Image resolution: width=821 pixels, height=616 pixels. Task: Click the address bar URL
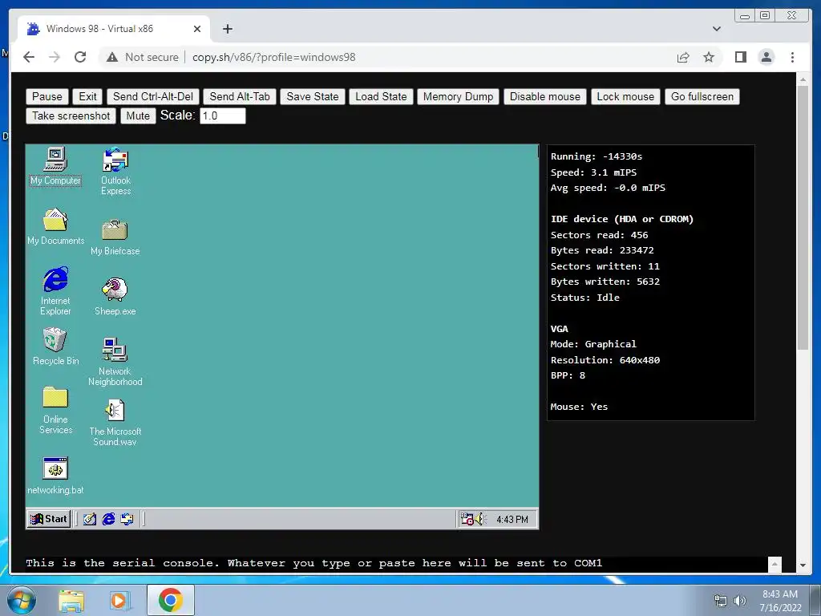pos(274,57)
